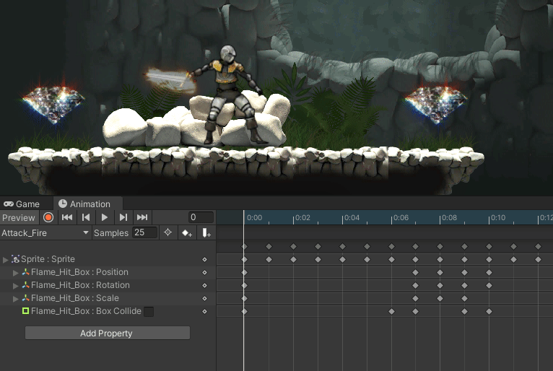The image size is (553, 371).
Task: Click the Add Keyframe icon
Action: pos(186,232)
